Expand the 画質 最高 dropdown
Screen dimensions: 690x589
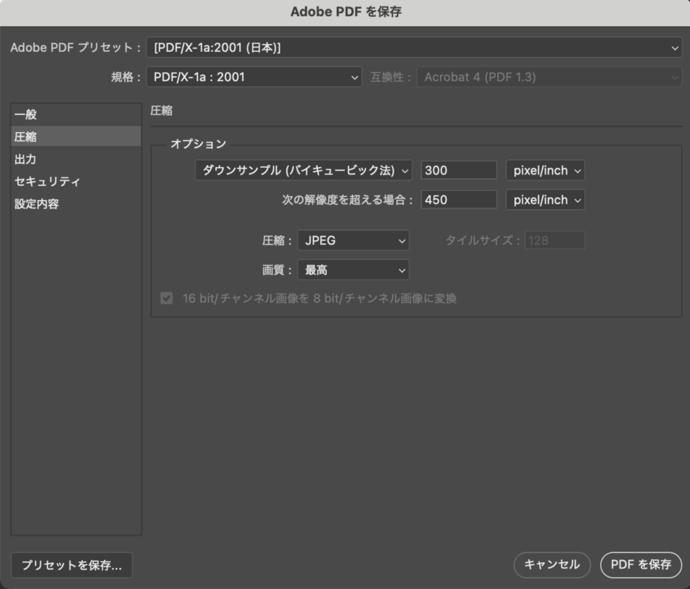[353, 270]
